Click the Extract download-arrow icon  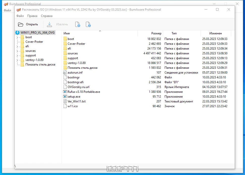click(x=49, y=24)
